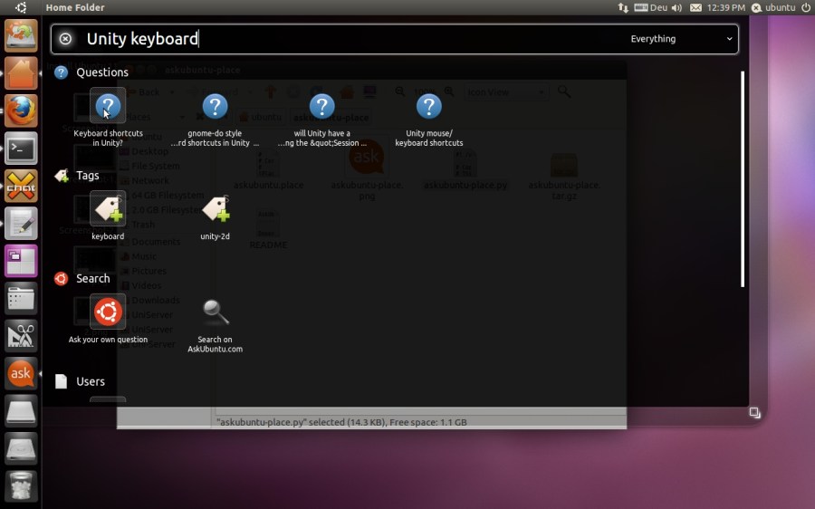This screenshot has width=815, height=509.
Task: Expand the 'Everything' filter dropdown
Action: point(681,39)
